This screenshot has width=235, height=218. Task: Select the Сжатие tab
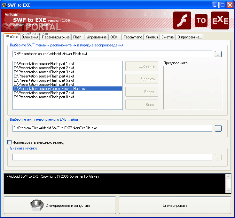click(x=168, y=37)
